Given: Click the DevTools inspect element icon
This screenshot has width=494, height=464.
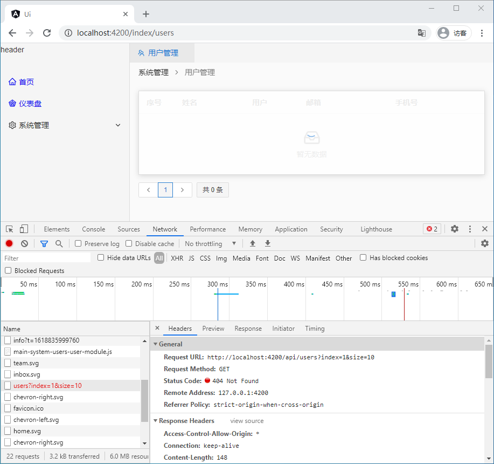Looking at the screenshot, I should click(10, 229).
